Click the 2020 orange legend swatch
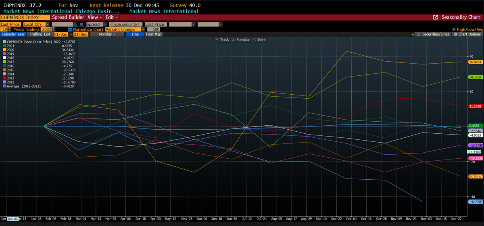Viewport: 484px width, 226px height. tap(4, 50)
